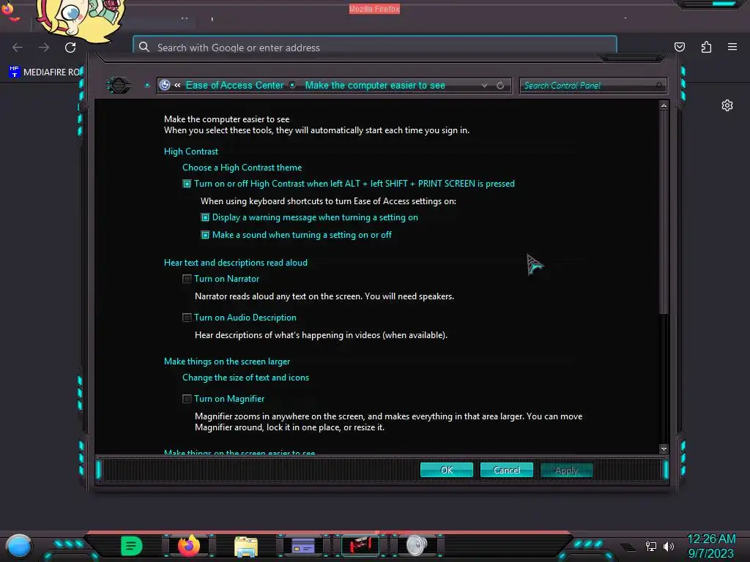Screen dimensions: 750x562
Task: Click the vertical scrollbar thumb in settings pane
Action: pos(664,213)
